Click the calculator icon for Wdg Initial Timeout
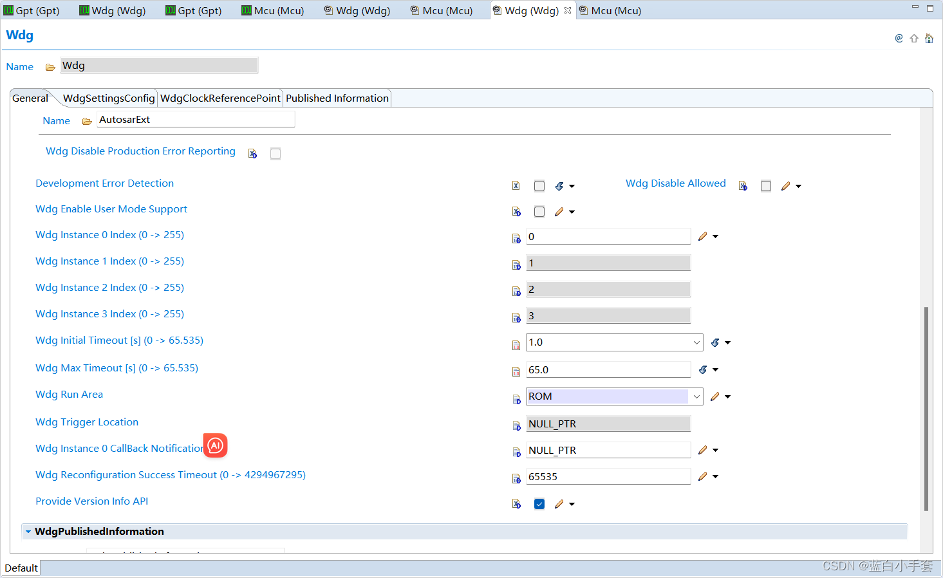The width and height of the screenshot is (943, 578). pos(516,345)
